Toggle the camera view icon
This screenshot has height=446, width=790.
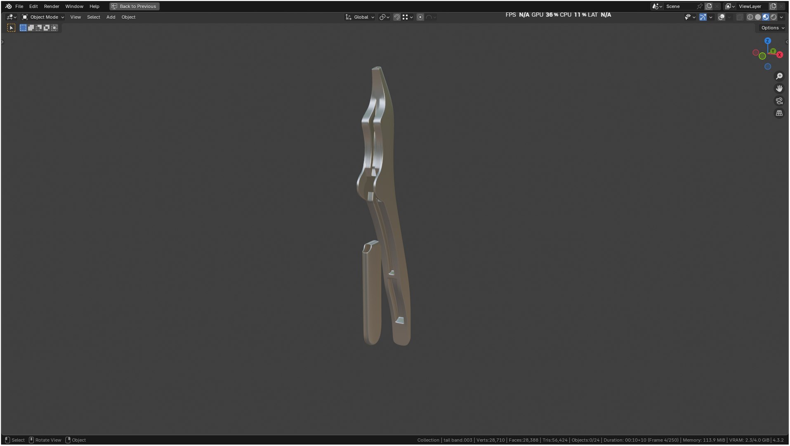tap(779, 101)
